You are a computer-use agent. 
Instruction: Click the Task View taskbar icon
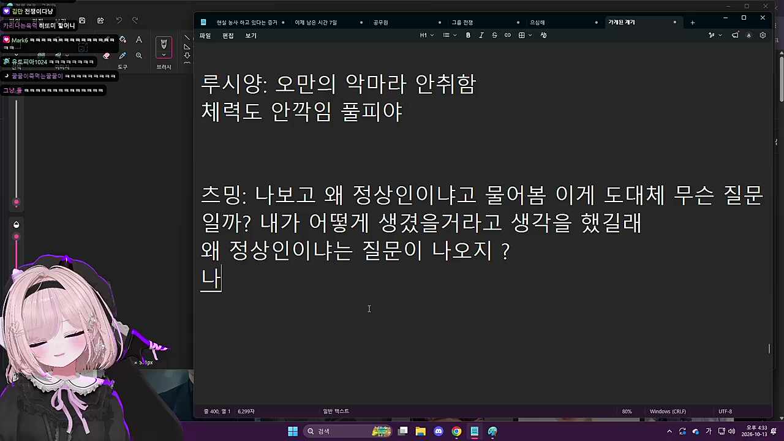click(x=403, y=431)
